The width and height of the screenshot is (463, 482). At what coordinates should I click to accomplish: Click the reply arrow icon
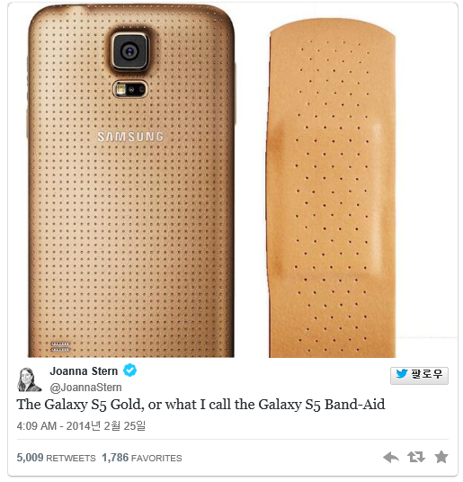391,458
